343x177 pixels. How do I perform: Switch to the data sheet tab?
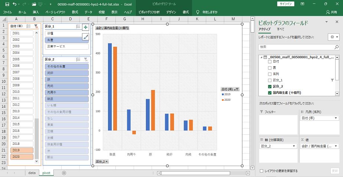coord(32,173)
